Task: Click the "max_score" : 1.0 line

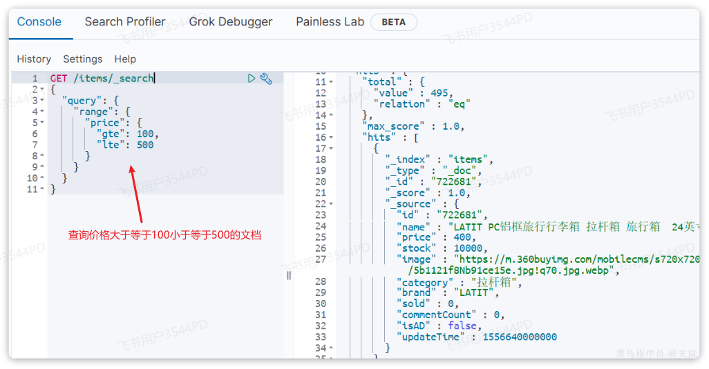Action: point(413,126)
